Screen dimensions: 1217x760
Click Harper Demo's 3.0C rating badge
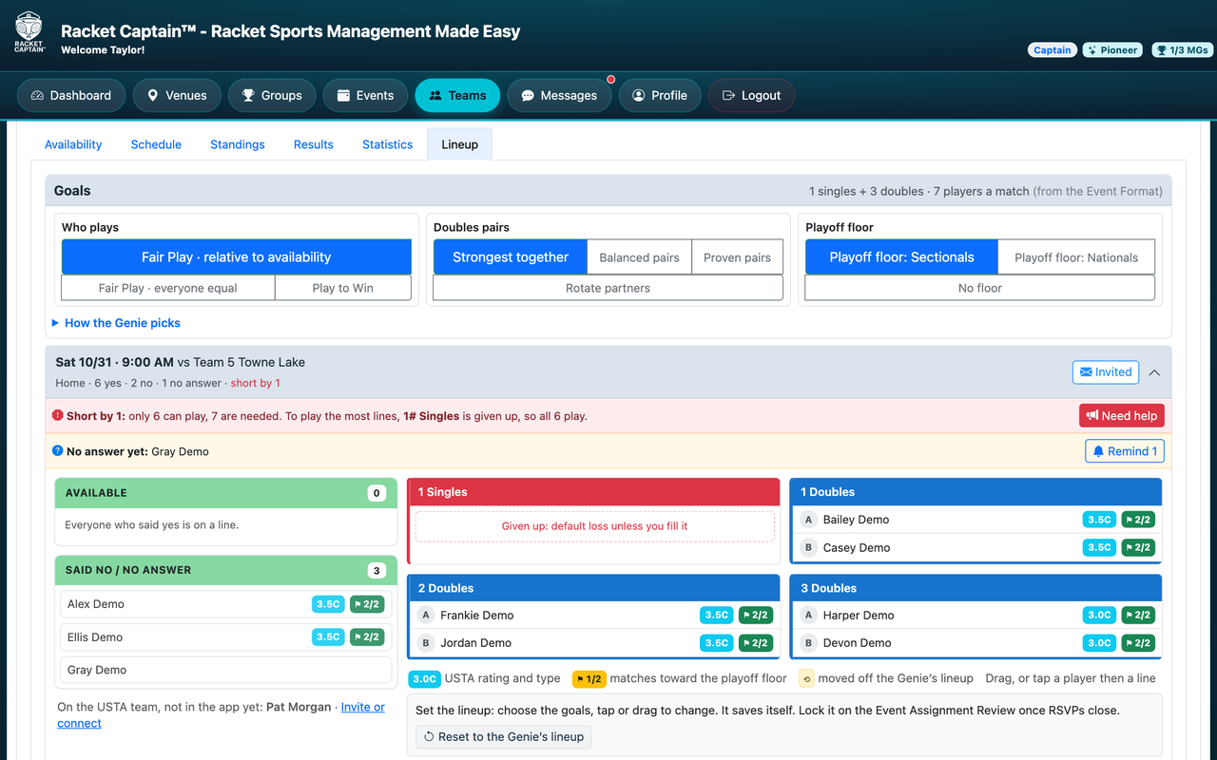click(1099, 616)
